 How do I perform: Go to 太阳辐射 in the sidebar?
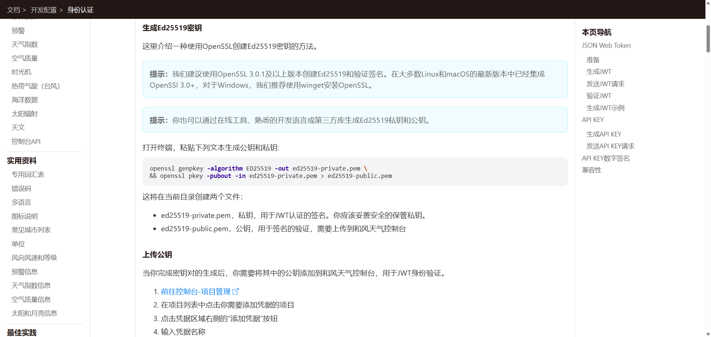[x=25, y=114]
